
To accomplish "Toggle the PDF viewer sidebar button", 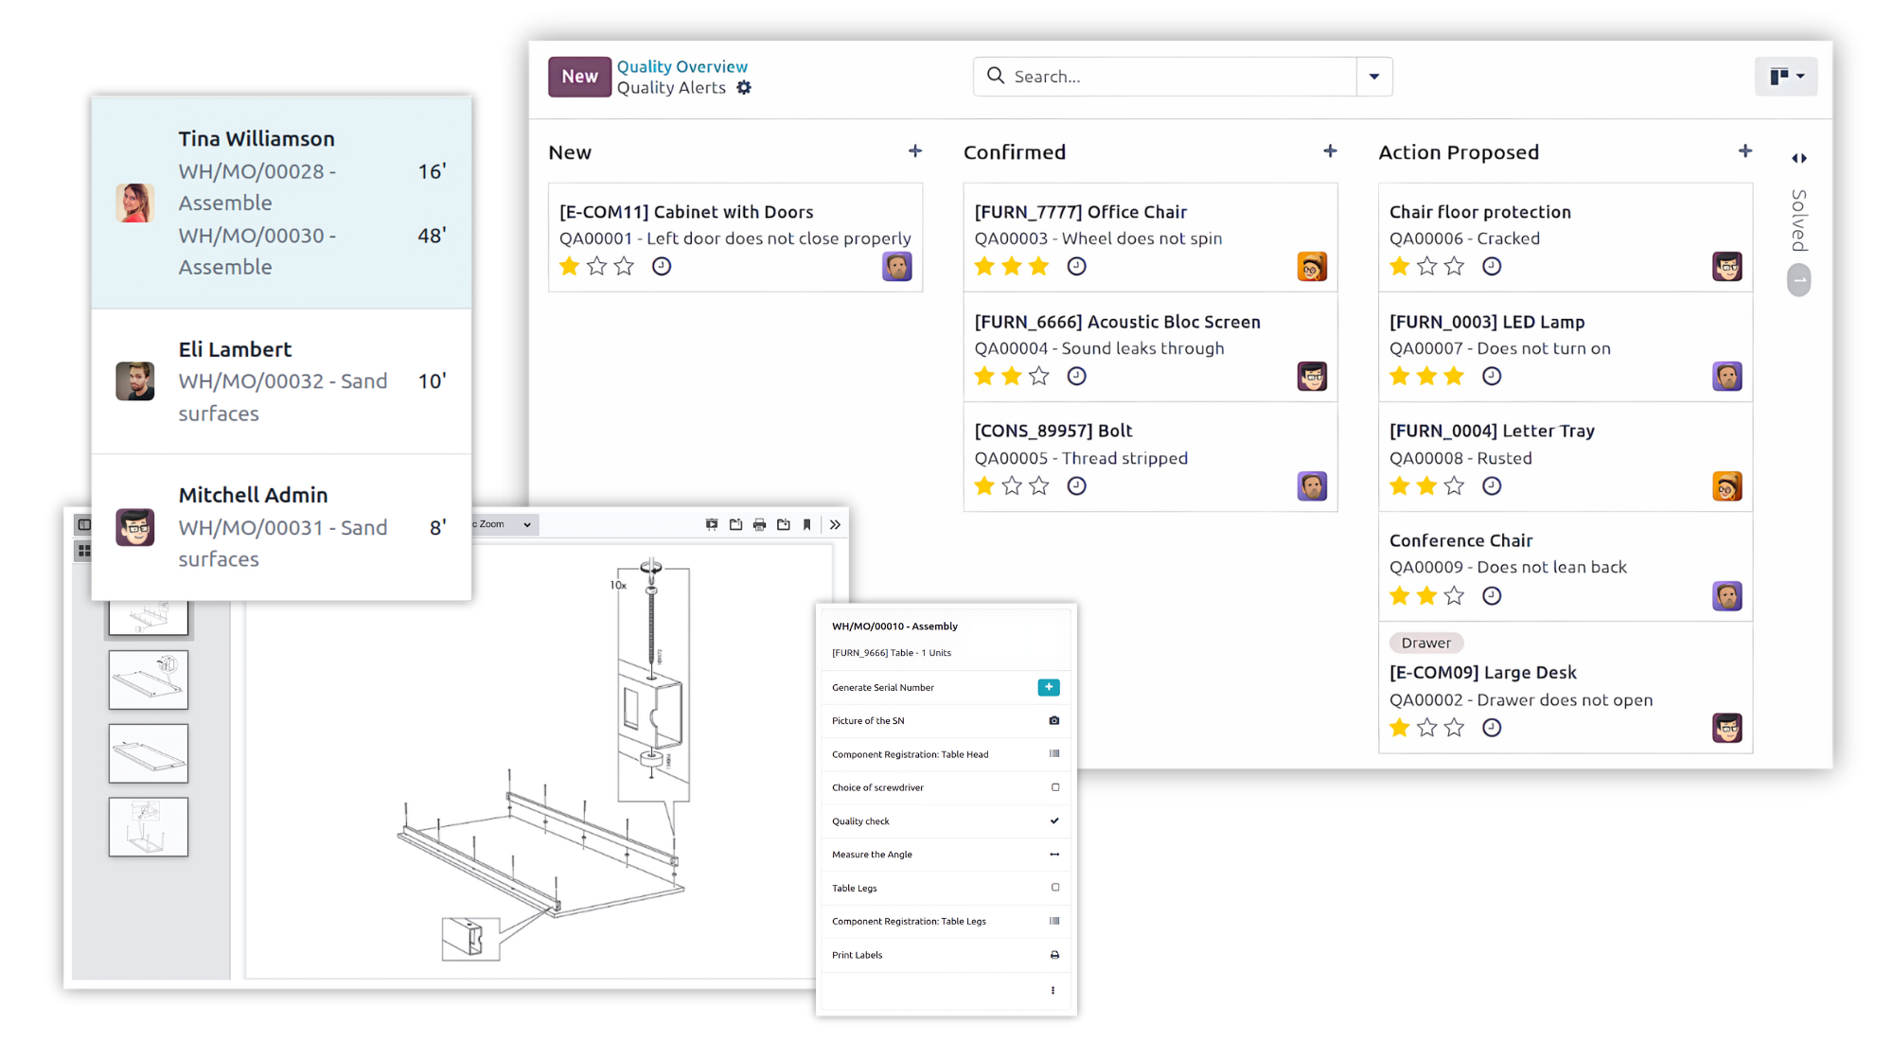I will (84, 524).
